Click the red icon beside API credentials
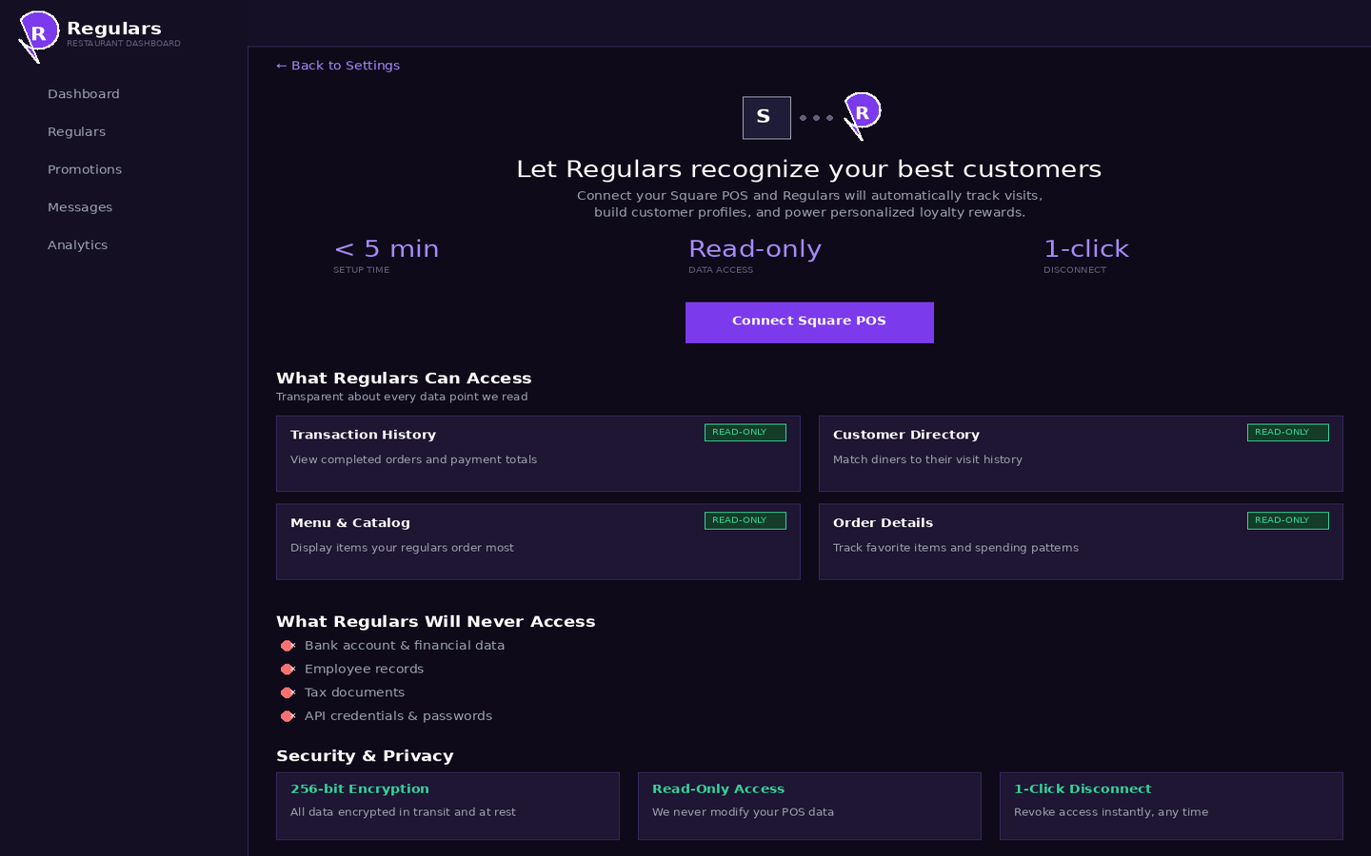 pyautogui.click(x=288, y=716)
